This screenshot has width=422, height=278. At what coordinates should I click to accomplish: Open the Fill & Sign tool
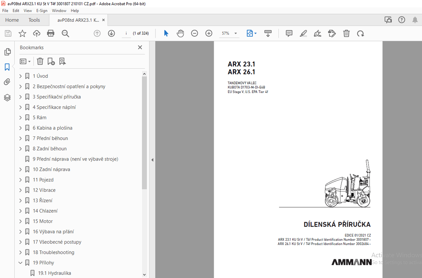point(317,33)
